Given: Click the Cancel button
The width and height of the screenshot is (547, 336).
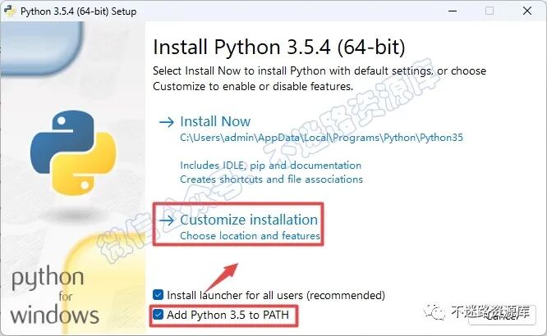Looking at the screenshot, I should tap(502, 316).
